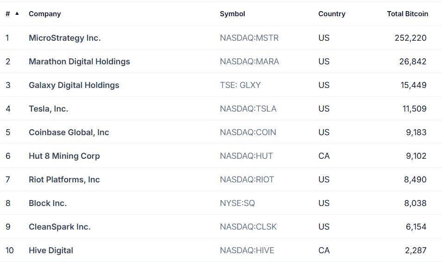Viewport: 442px width, 262px height.
Task: Click the sort arrow beside the # column
Action: [x=17, y=13]
